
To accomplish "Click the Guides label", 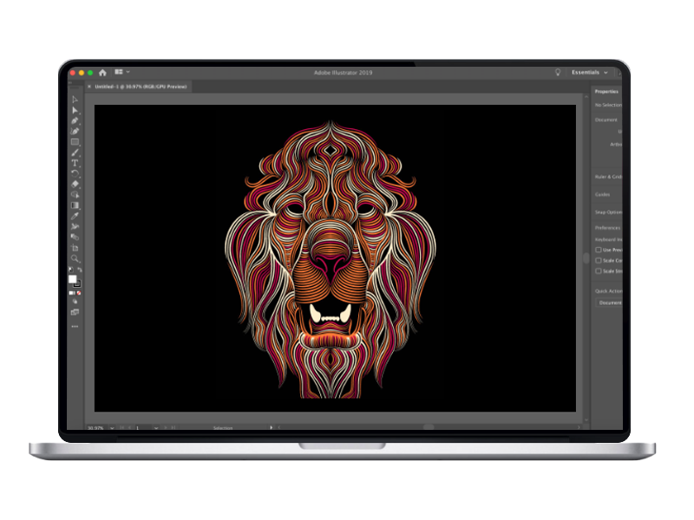I will [602, 194].
